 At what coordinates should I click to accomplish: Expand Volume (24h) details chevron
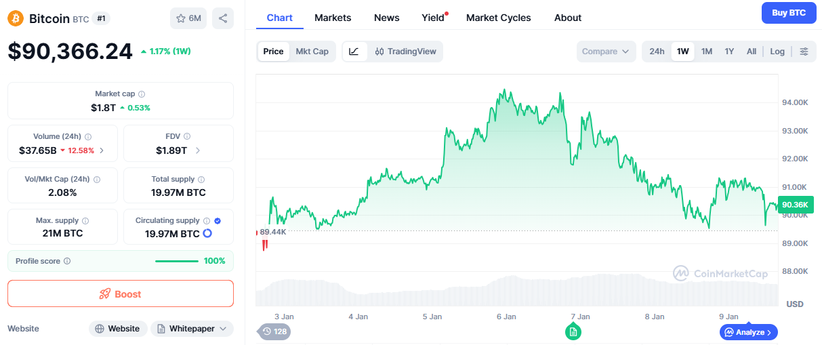point(102,150)
